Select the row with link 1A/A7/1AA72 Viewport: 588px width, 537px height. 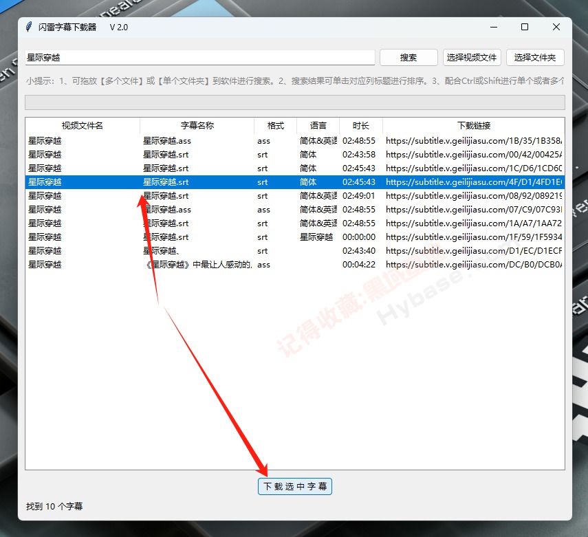pyautogui.click(x=295, y=223)
